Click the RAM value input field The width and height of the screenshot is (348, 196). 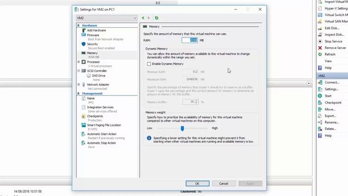click(190, 40)
